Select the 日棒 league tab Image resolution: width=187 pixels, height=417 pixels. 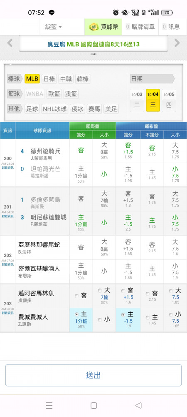pos(49,79)
